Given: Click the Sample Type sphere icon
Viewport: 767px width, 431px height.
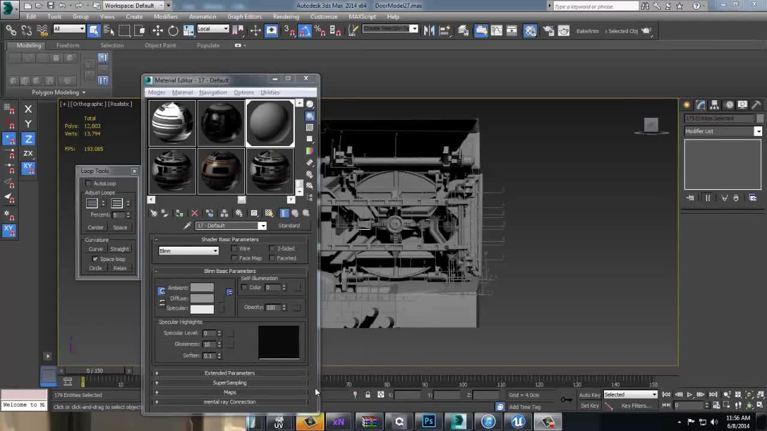Looking at the screenshot, I should (310, 104).
